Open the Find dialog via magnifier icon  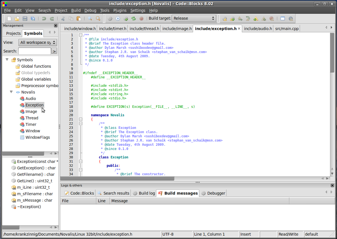(x=90, y=18)
